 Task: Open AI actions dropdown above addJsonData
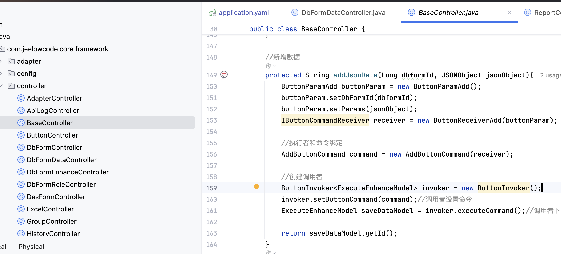click(270, 66)
